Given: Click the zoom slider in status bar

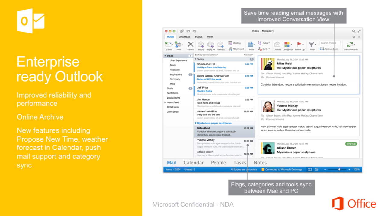Looking at the screenshot, I should coord(339,170).
